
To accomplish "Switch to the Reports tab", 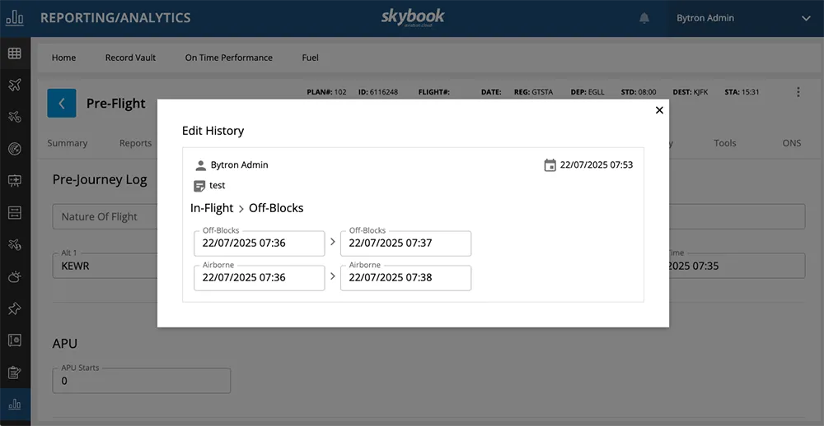I will tap(135, 143).
